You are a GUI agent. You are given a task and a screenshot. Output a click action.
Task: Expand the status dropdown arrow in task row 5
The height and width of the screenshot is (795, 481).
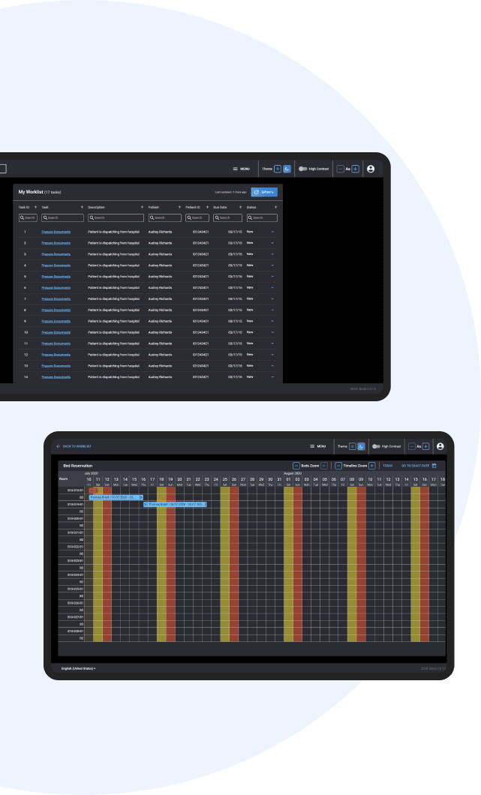coord(272,277)
